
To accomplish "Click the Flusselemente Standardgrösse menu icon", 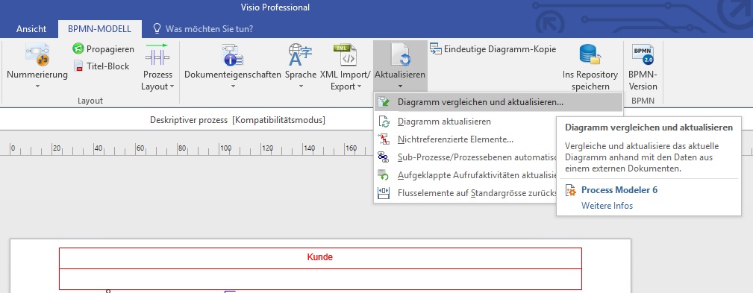I will coord(384,193).
